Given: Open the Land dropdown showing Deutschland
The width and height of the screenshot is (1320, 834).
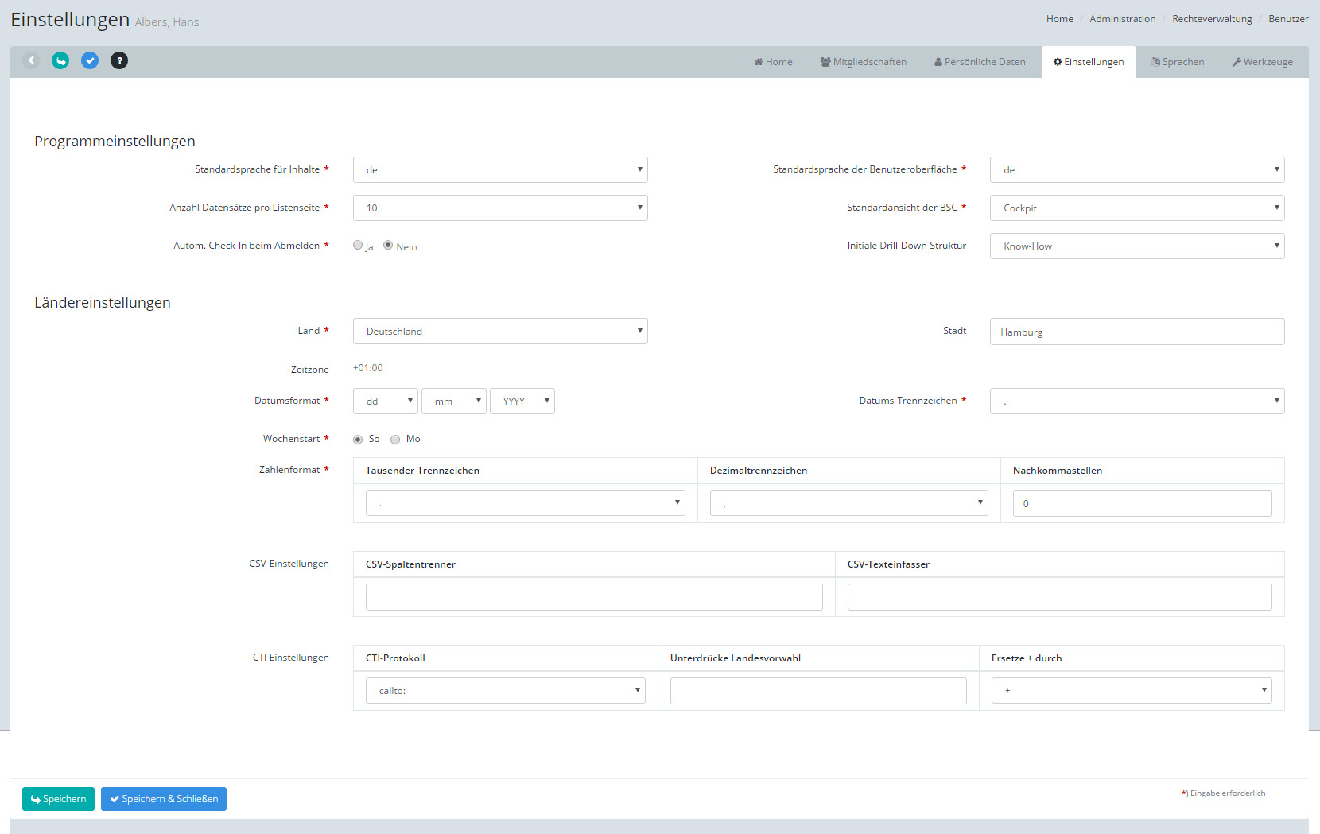Looking at the screenshot, I should tap(499, 332).
